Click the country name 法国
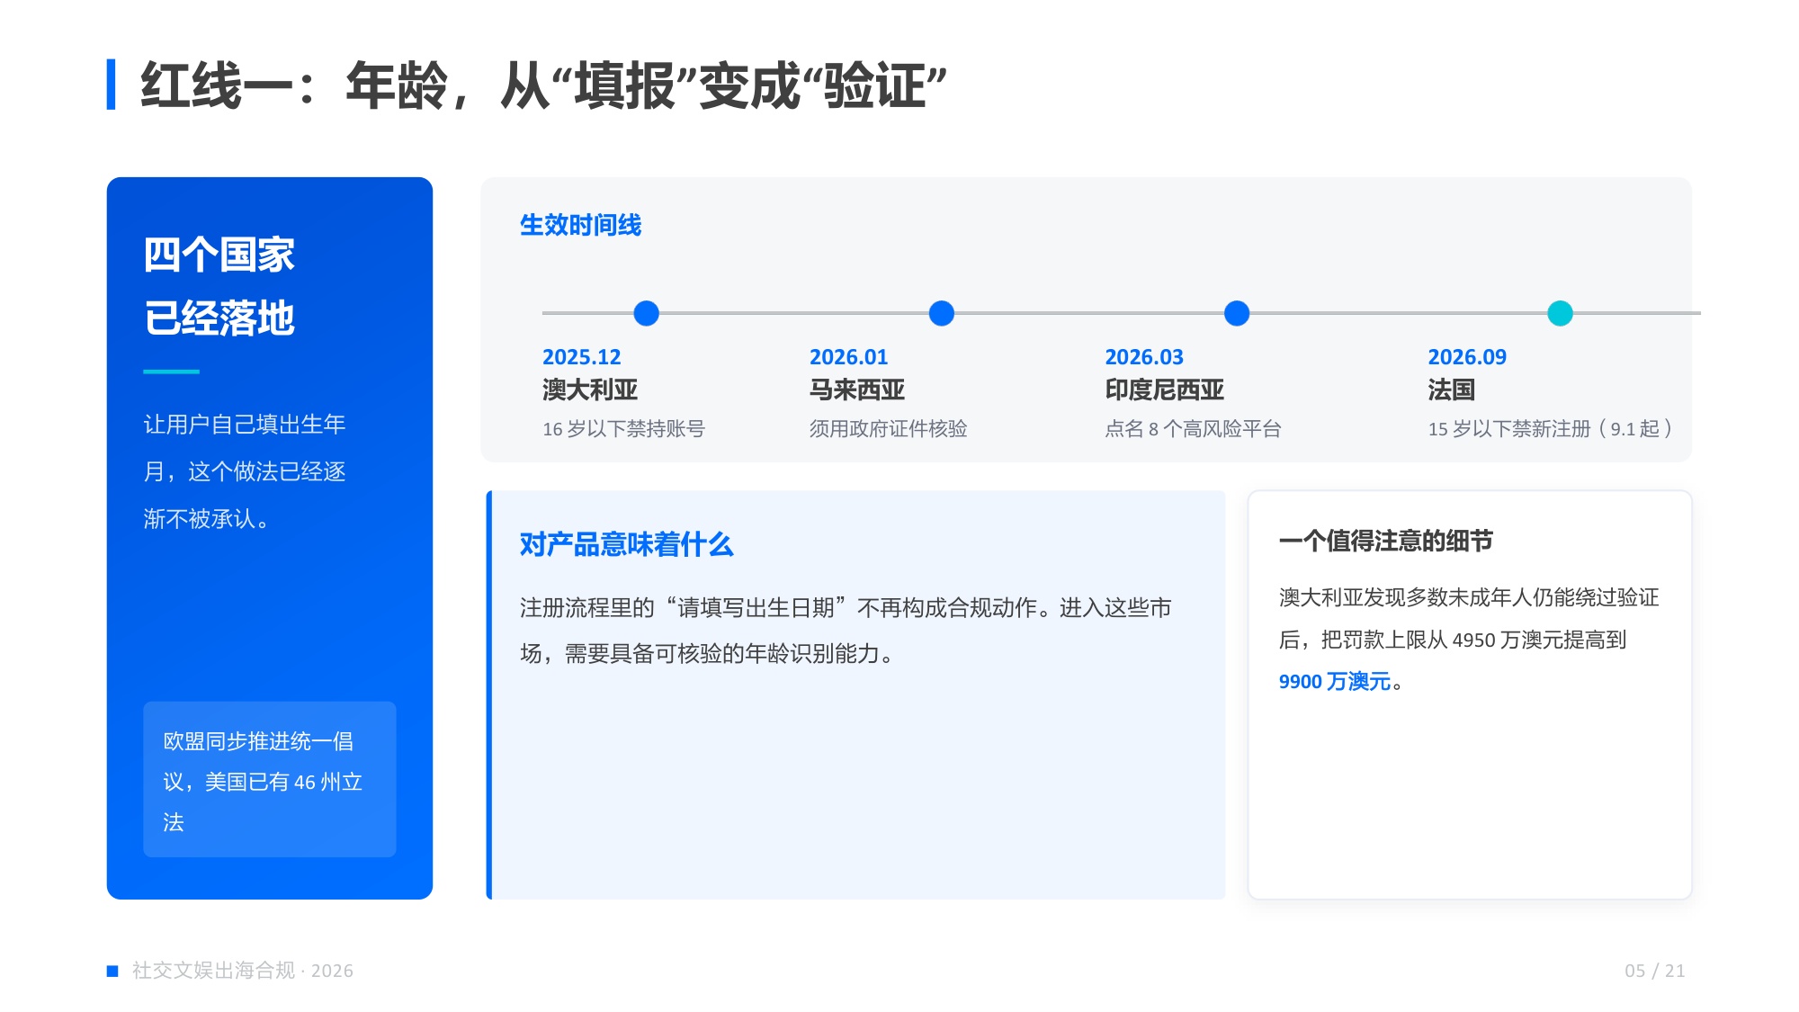Screen dimensions: 1799x1012 tap(1451, 390)
